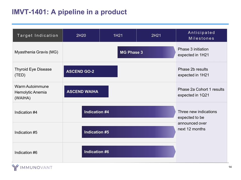
Task: Select the Three new indications milestone text
Action: (x=197, y=120)
